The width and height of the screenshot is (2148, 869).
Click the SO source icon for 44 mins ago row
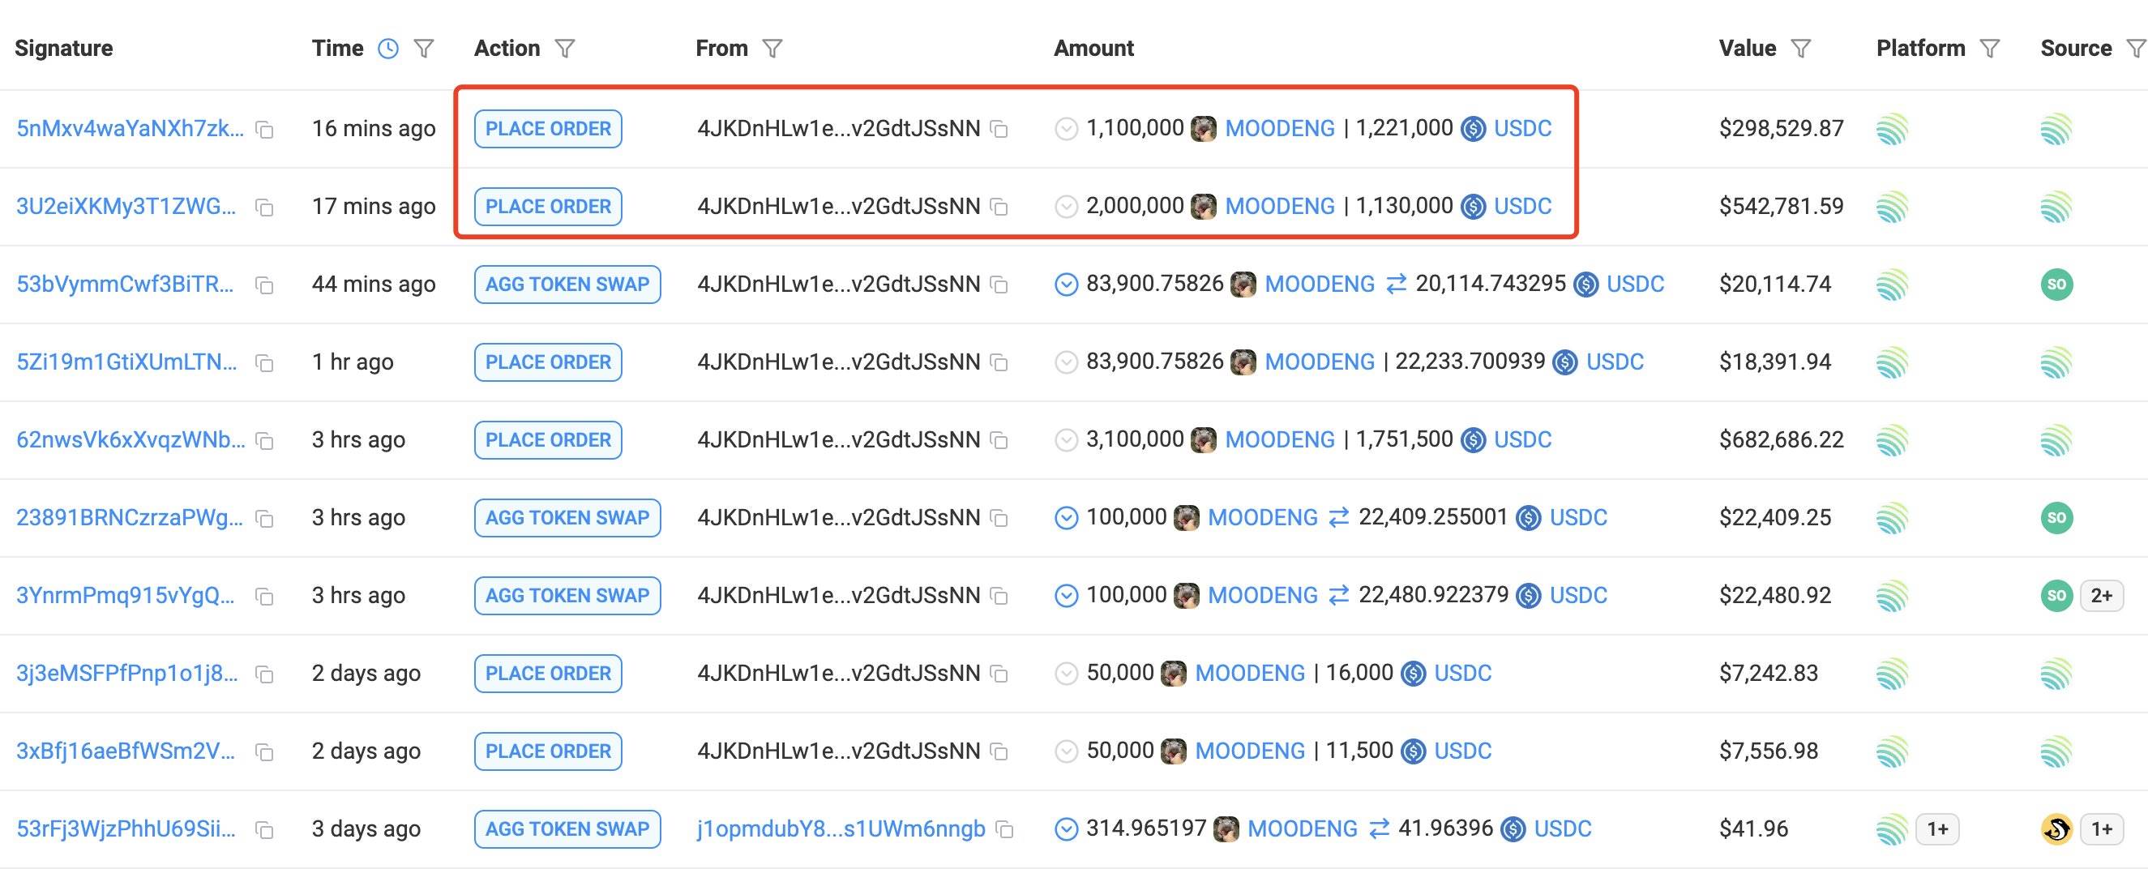pos(2056,285)
